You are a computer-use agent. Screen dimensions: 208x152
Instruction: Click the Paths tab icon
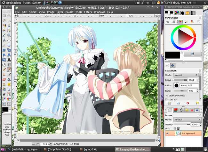[x=181, y=110]
